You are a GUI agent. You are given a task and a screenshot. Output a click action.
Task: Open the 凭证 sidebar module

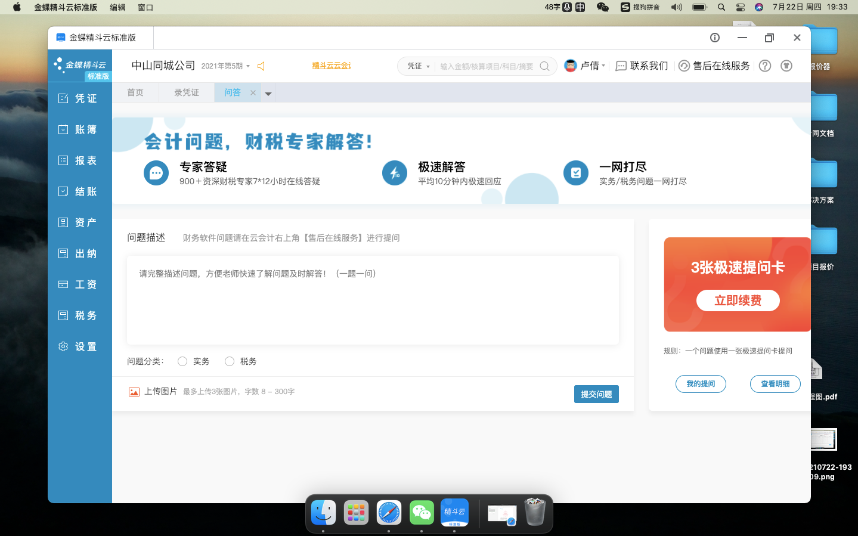coord(78,98)
